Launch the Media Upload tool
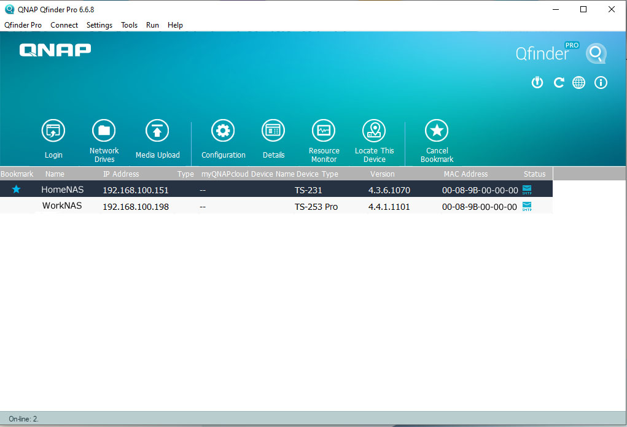The width and height of the screenshot is (627, 427). 157,131
